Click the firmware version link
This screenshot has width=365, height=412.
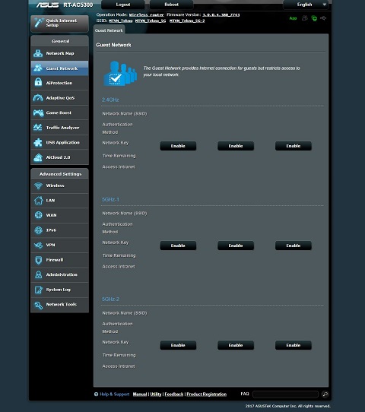coord(221,14)
